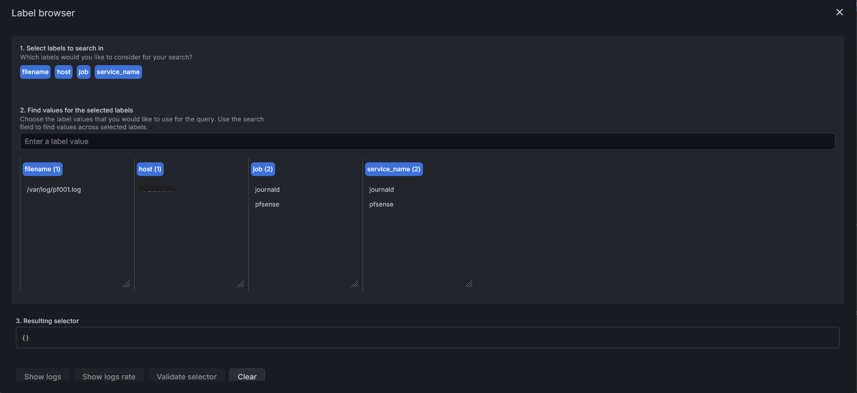857x393 pixels.
Task: Clear the current label selection
Action: (x=247, y=376)
